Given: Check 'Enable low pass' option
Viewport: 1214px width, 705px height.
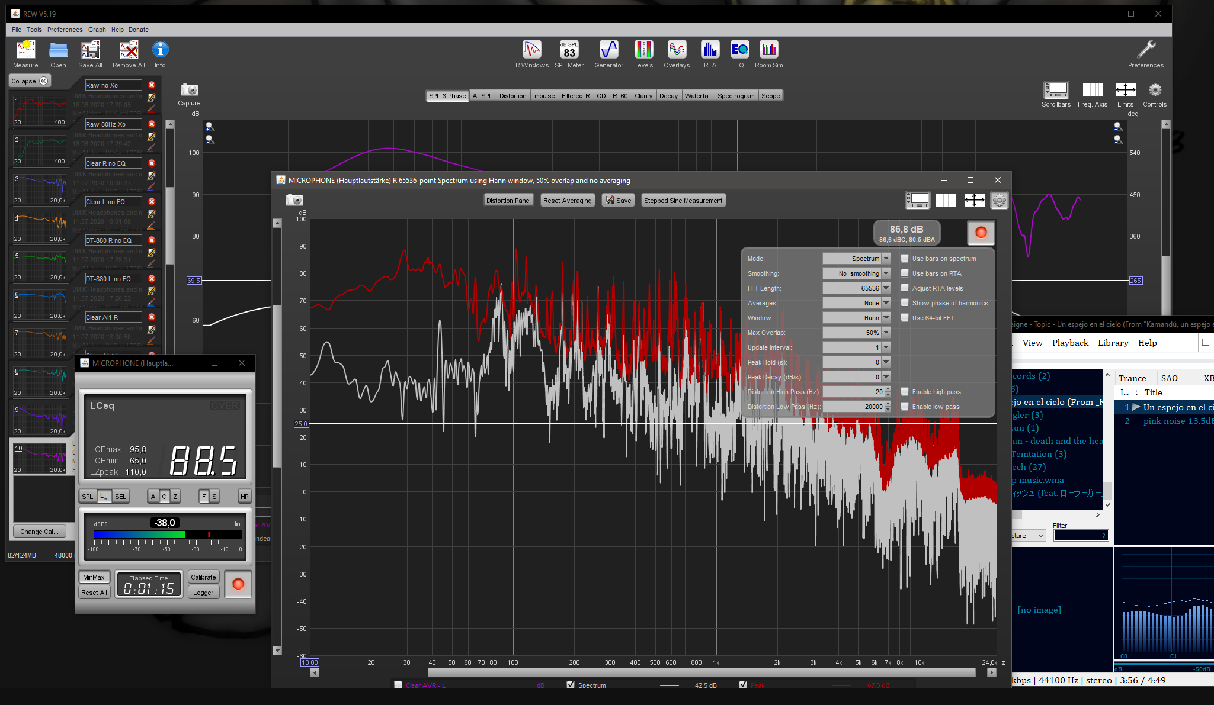Looking at the screenshot, I should point(905,406).
